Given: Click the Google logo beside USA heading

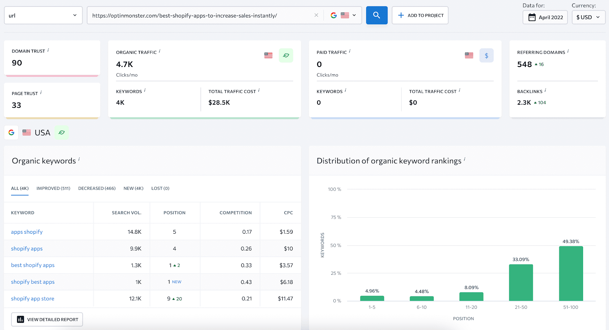Looking at the screenshot, I should click(x=11, y=132).
